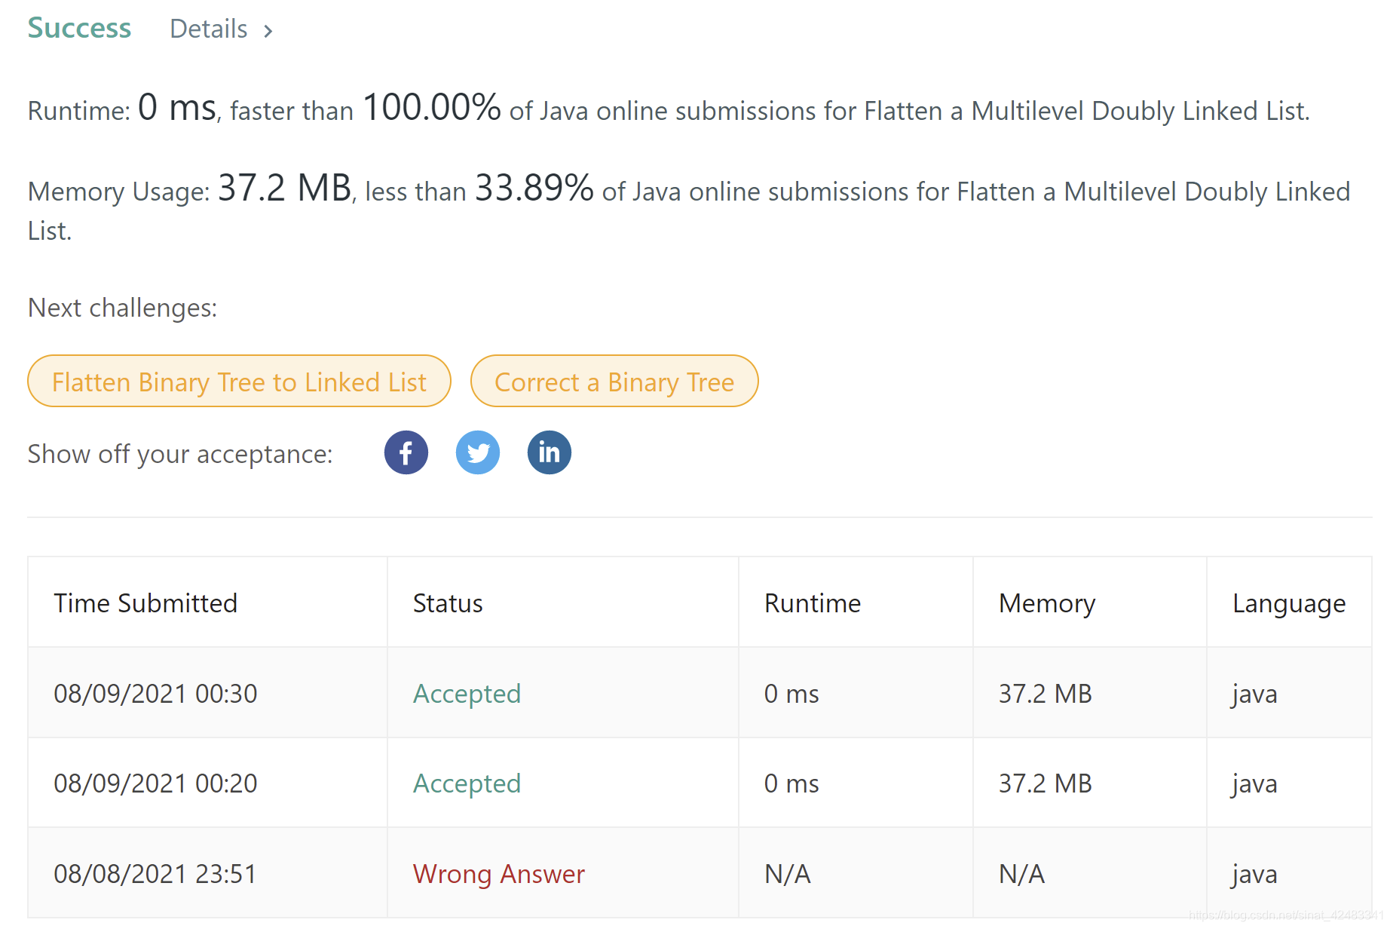
Task: Share acceptance on Facebook
Action: click(406, 452)
